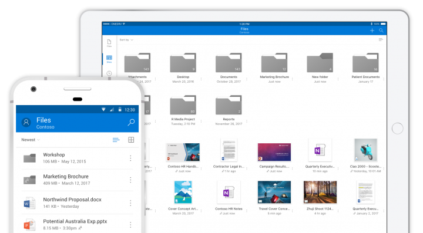
Task: Open more options for Reports folder
Action: [x=247, y=121]
